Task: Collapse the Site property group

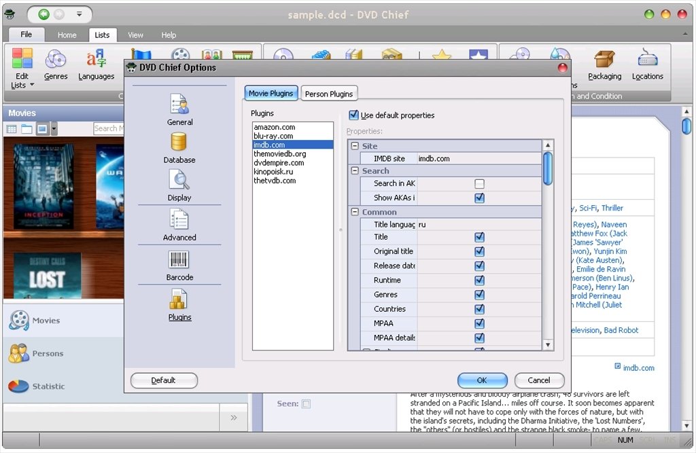Action: 355,146
